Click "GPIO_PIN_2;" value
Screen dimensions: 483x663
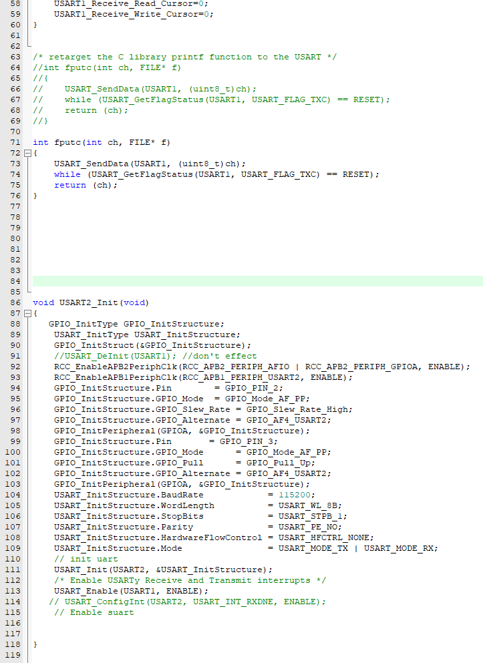point(254,388)
